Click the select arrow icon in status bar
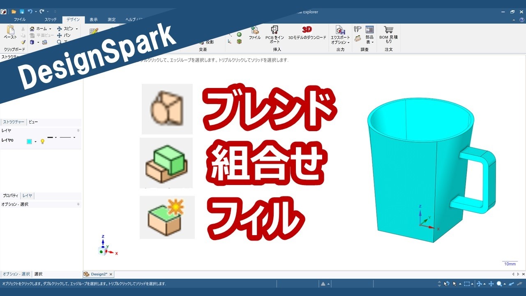This screenshot has height=296, width=526. [454, 284]
